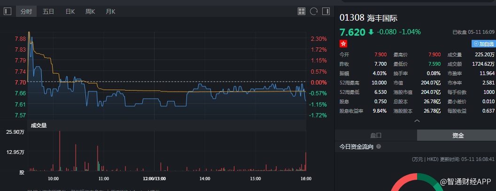Toggle the left sidebar panel icon
The image size is (496, 191).
pyautogui.click(x=7, y=11)
